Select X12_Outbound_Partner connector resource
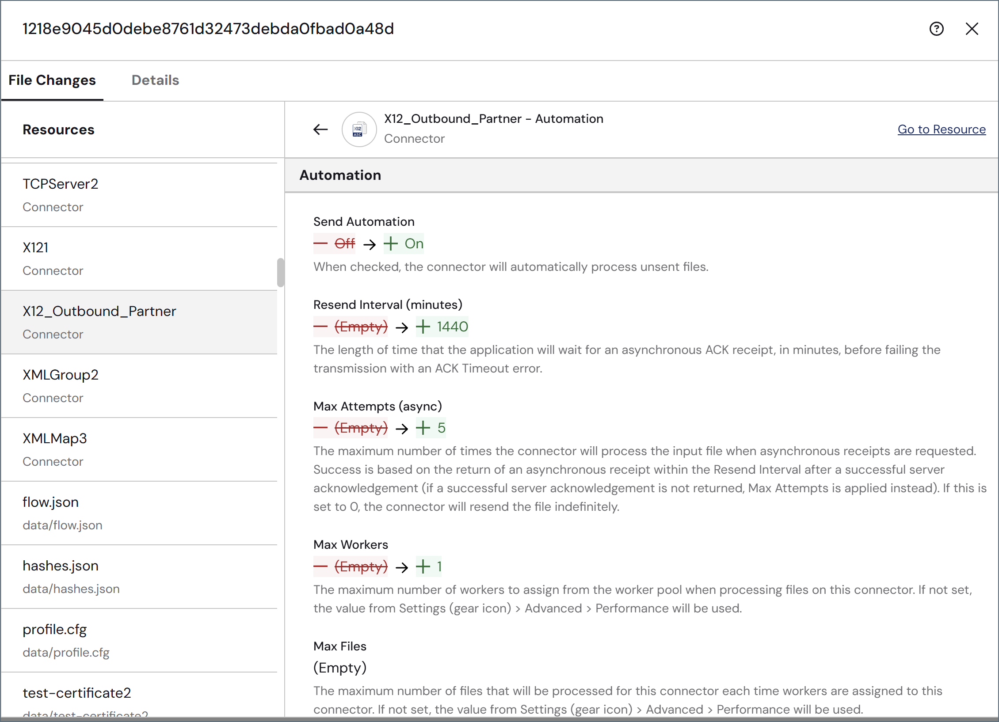Viewport: 999px width, 722px height. pos(139,322)
